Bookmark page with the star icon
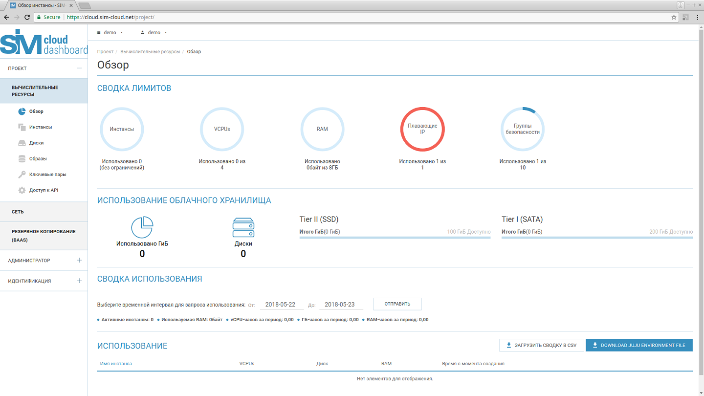Image resolution: width=704 pixels, height=396 pixels. [674, 17]
